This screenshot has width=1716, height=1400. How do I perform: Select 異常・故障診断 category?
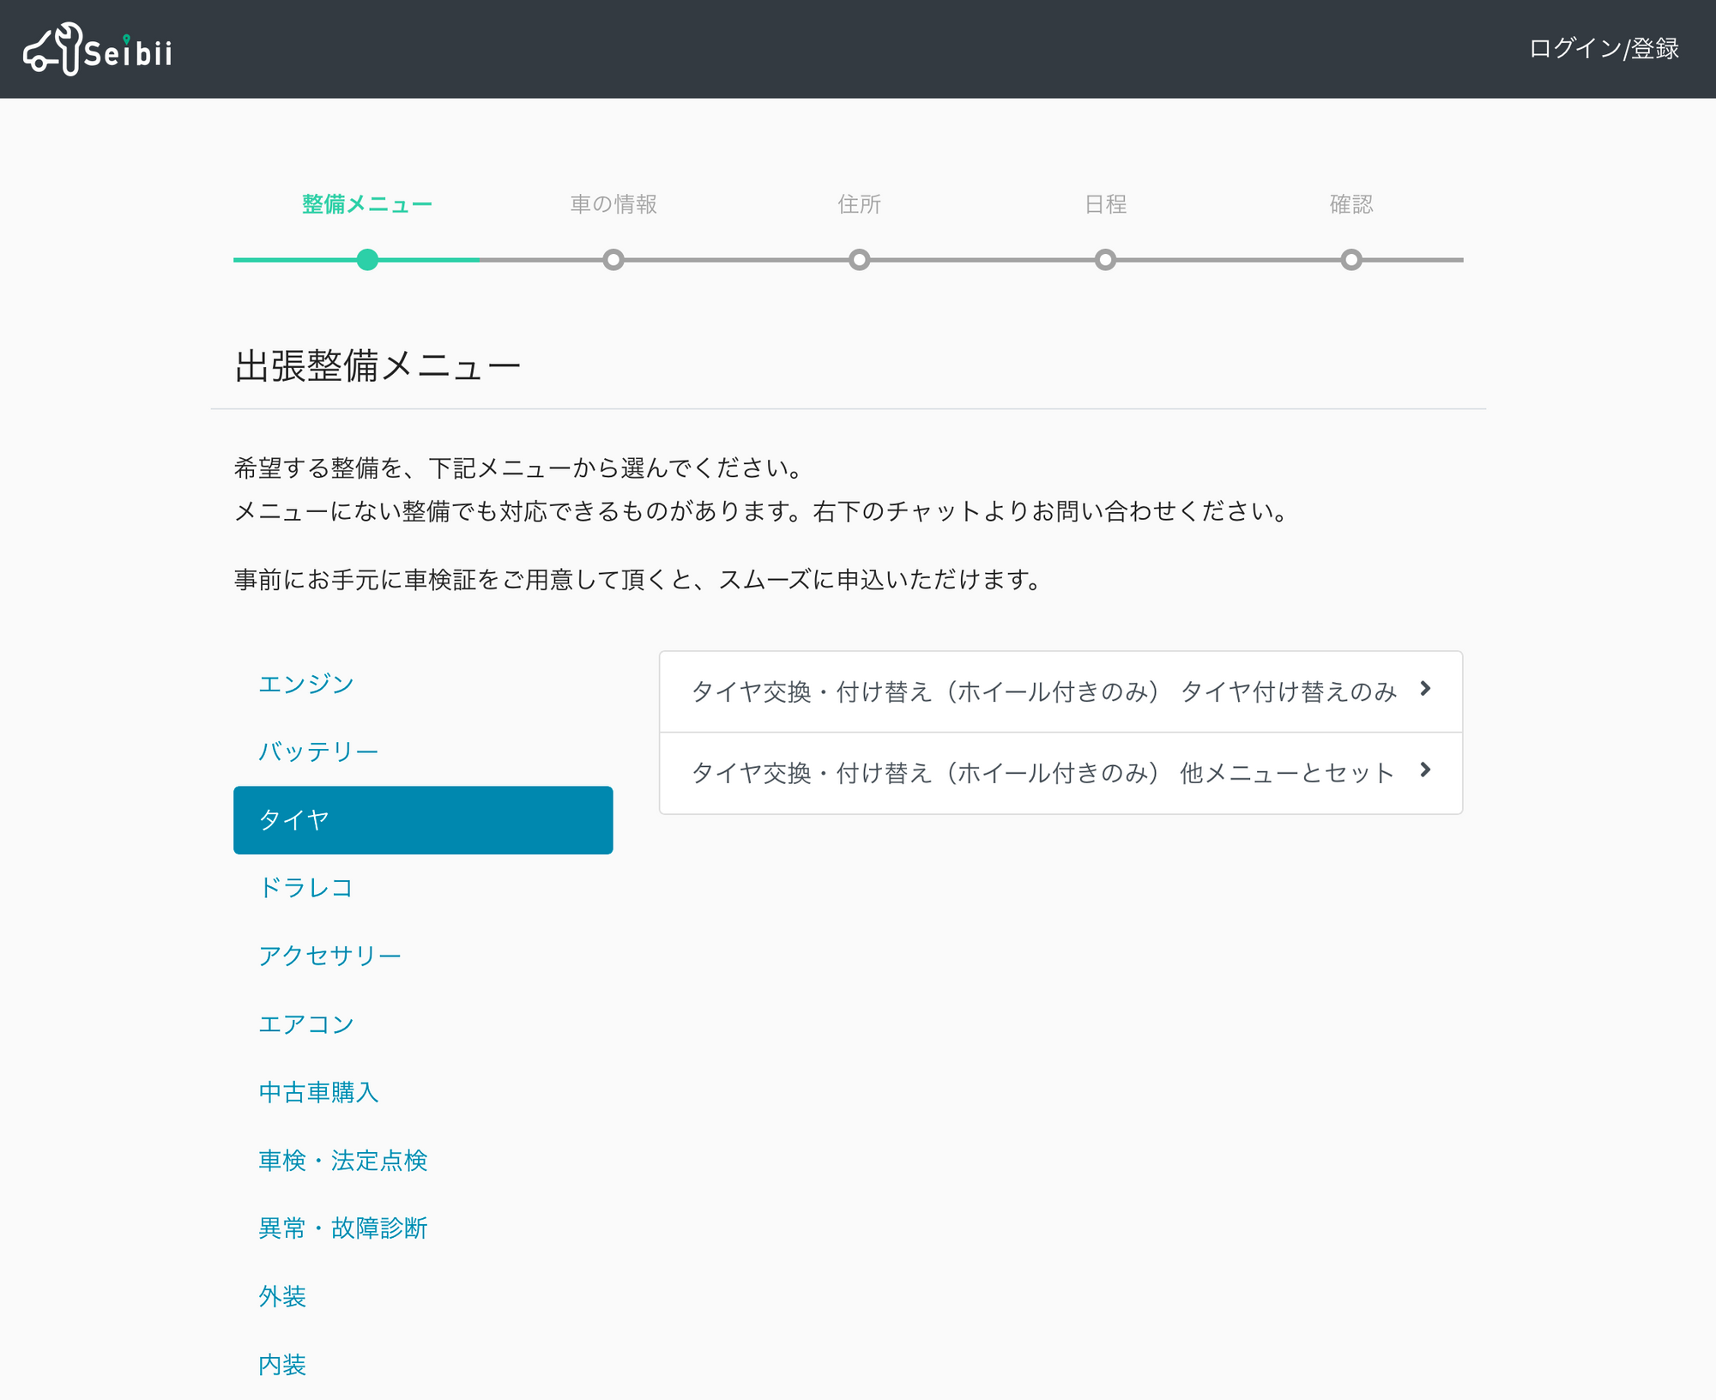(x=423, y=1228)
